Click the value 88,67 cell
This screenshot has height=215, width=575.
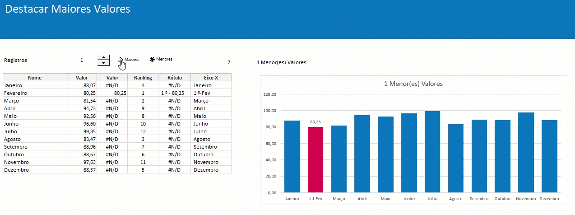click(x=82, y=154)
